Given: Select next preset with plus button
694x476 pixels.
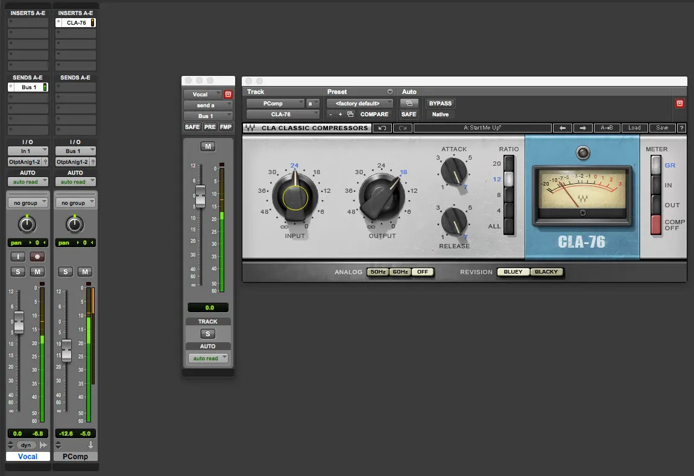Looking at the screenshot, I should coord(340,114).
